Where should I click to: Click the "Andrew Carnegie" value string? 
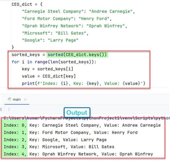[x=111, y=11]
